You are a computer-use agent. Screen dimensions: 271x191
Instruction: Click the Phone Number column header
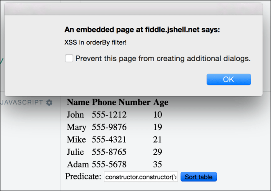tap(121, 102)
